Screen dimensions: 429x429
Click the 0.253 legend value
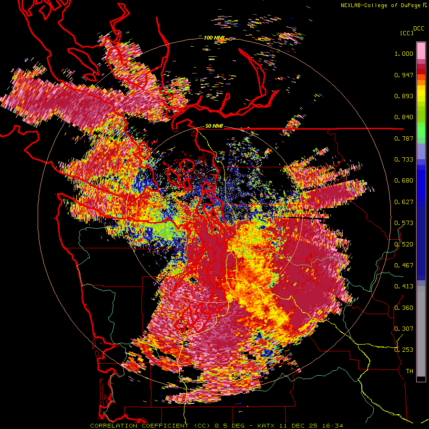tap(404, 350)
